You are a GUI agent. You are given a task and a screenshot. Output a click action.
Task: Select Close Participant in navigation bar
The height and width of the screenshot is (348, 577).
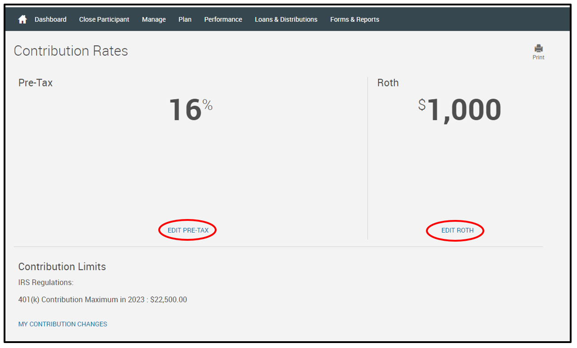(104, 19)
